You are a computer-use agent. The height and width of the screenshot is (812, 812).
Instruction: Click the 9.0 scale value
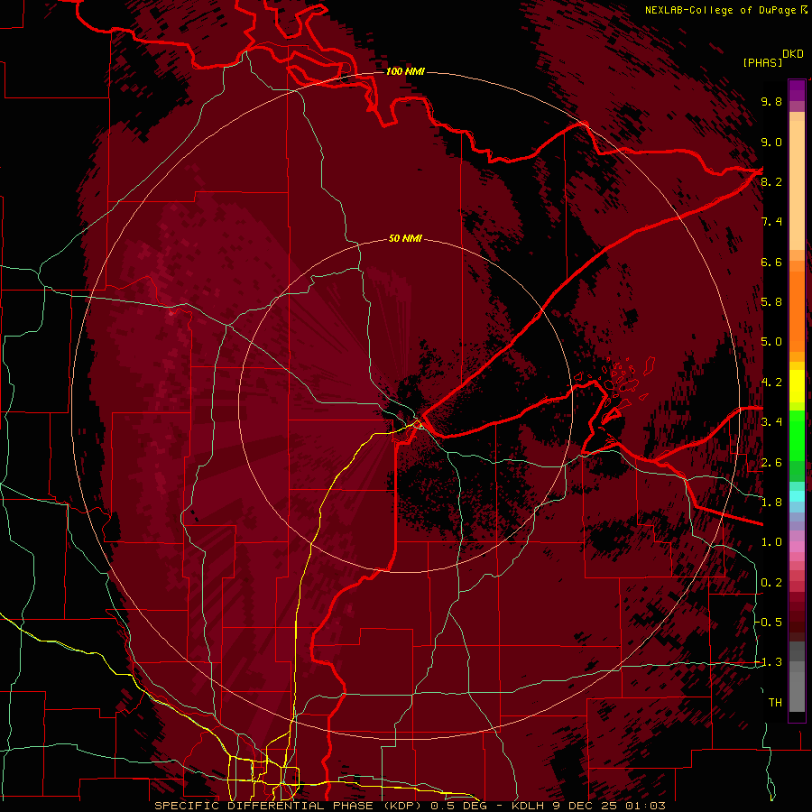771,142
